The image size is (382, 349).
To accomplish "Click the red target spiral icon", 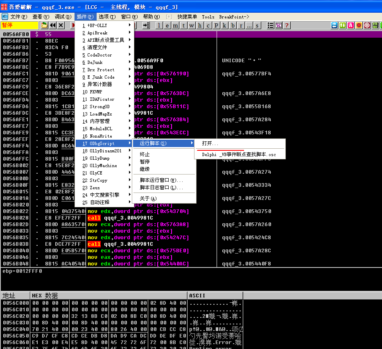I will 367,25.
